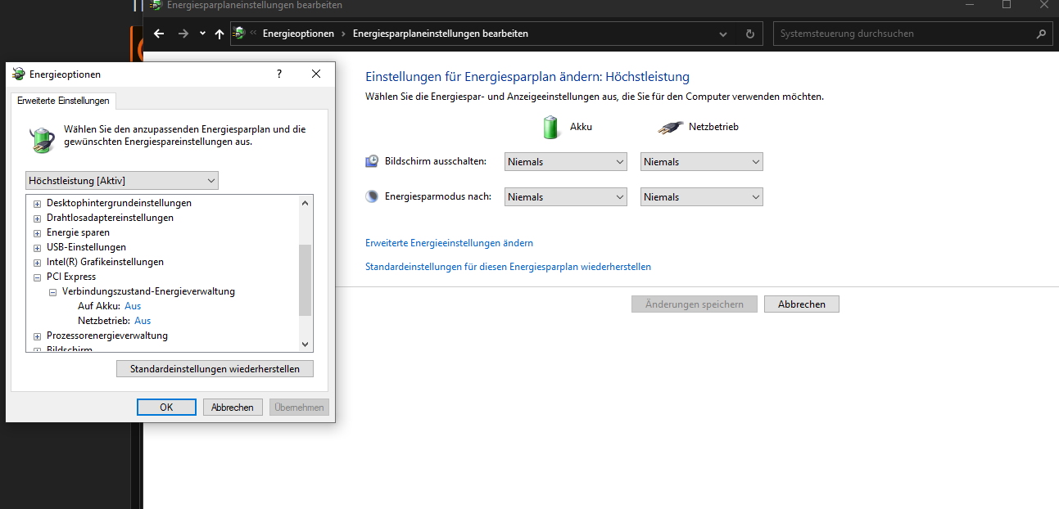Click Standardeinstellungen wiederherstellen button
The height and width of the screenshot is (509, 1059).
coord(215,369)
